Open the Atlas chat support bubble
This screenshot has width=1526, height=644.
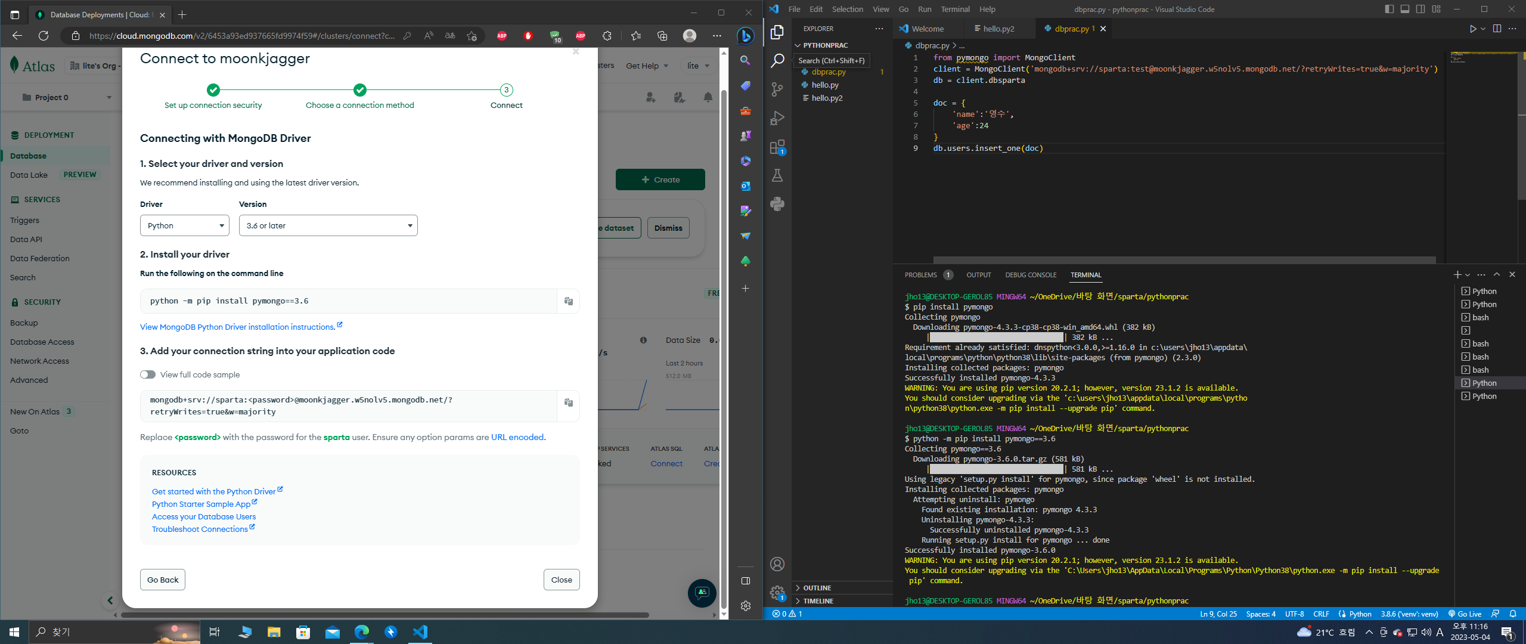702,593
